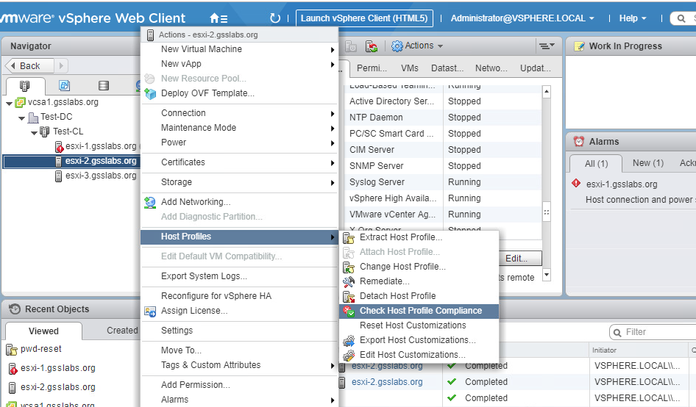Collapse the vcsa1.gsslabs.org tree node

tap(10, 104)
